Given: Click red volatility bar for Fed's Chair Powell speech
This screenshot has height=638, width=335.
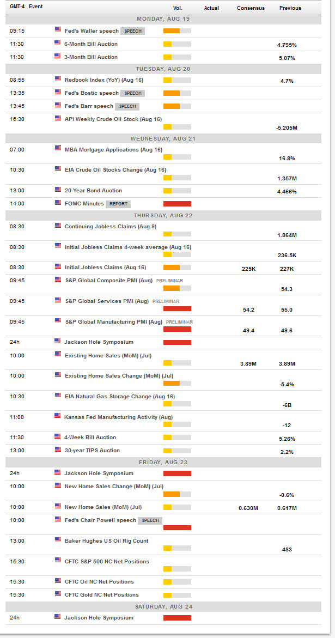Looking at the screenshot, I should (177, 528).
